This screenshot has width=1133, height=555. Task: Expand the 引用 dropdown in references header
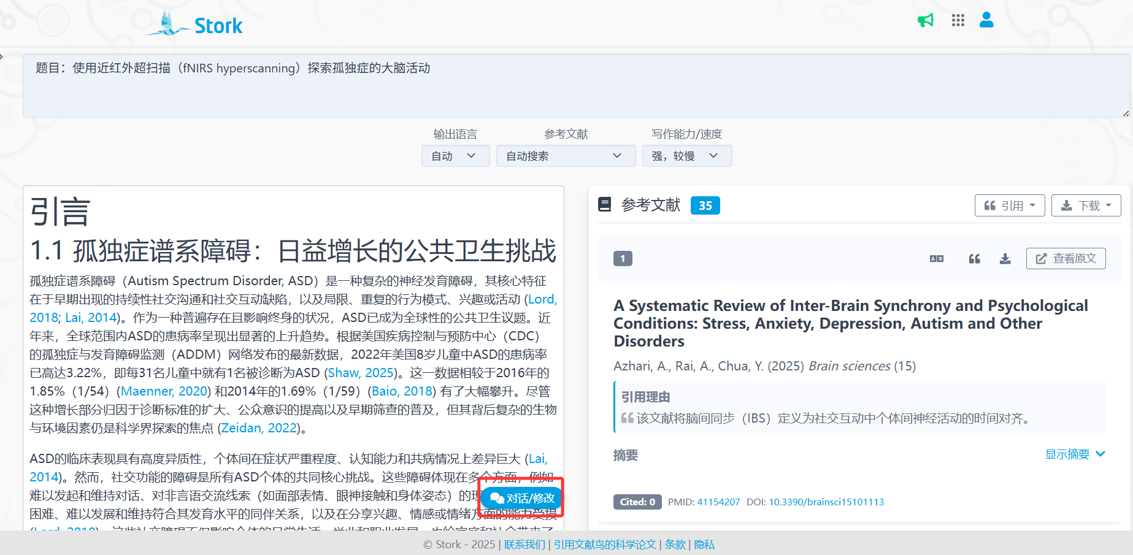coord(1009,205)
